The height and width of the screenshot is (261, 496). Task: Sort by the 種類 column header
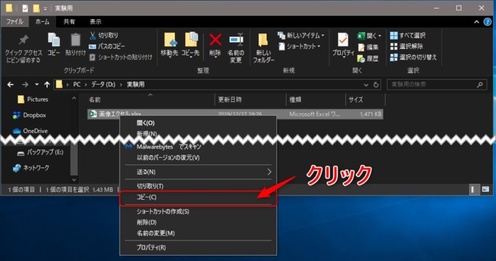click(x=295, y=100)
